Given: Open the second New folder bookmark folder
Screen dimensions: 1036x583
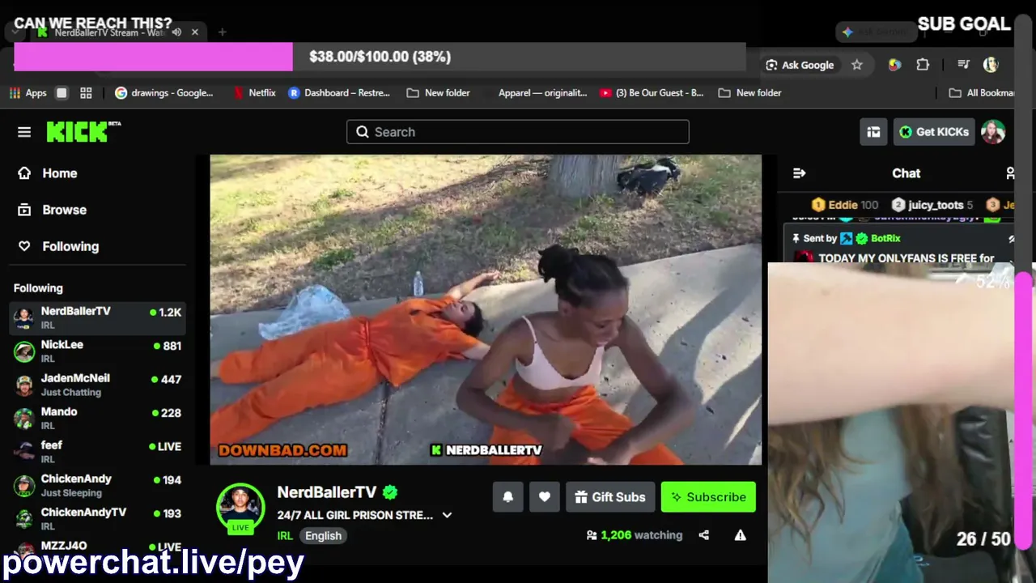Looking at the screenshot, I should coord(749,93).
